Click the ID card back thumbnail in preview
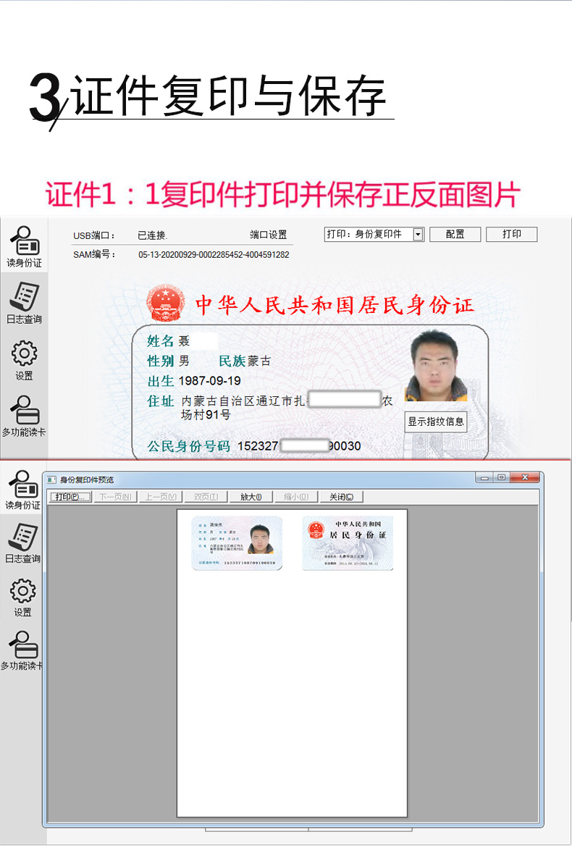Image resolution: width=572 pixels, height=846 pixels. click(x=348, y=543)
